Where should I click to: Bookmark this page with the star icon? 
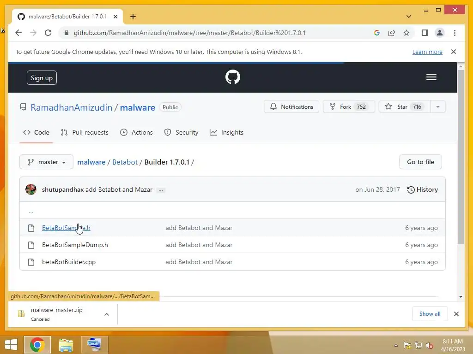pyautogui.click(x=406, y=33)
